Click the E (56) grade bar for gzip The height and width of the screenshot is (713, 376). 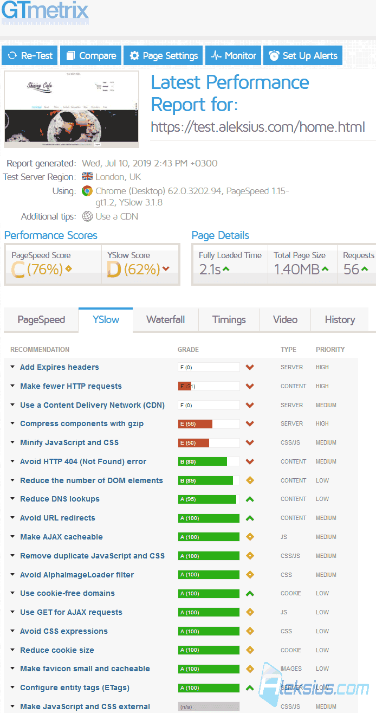pos(209,423)
